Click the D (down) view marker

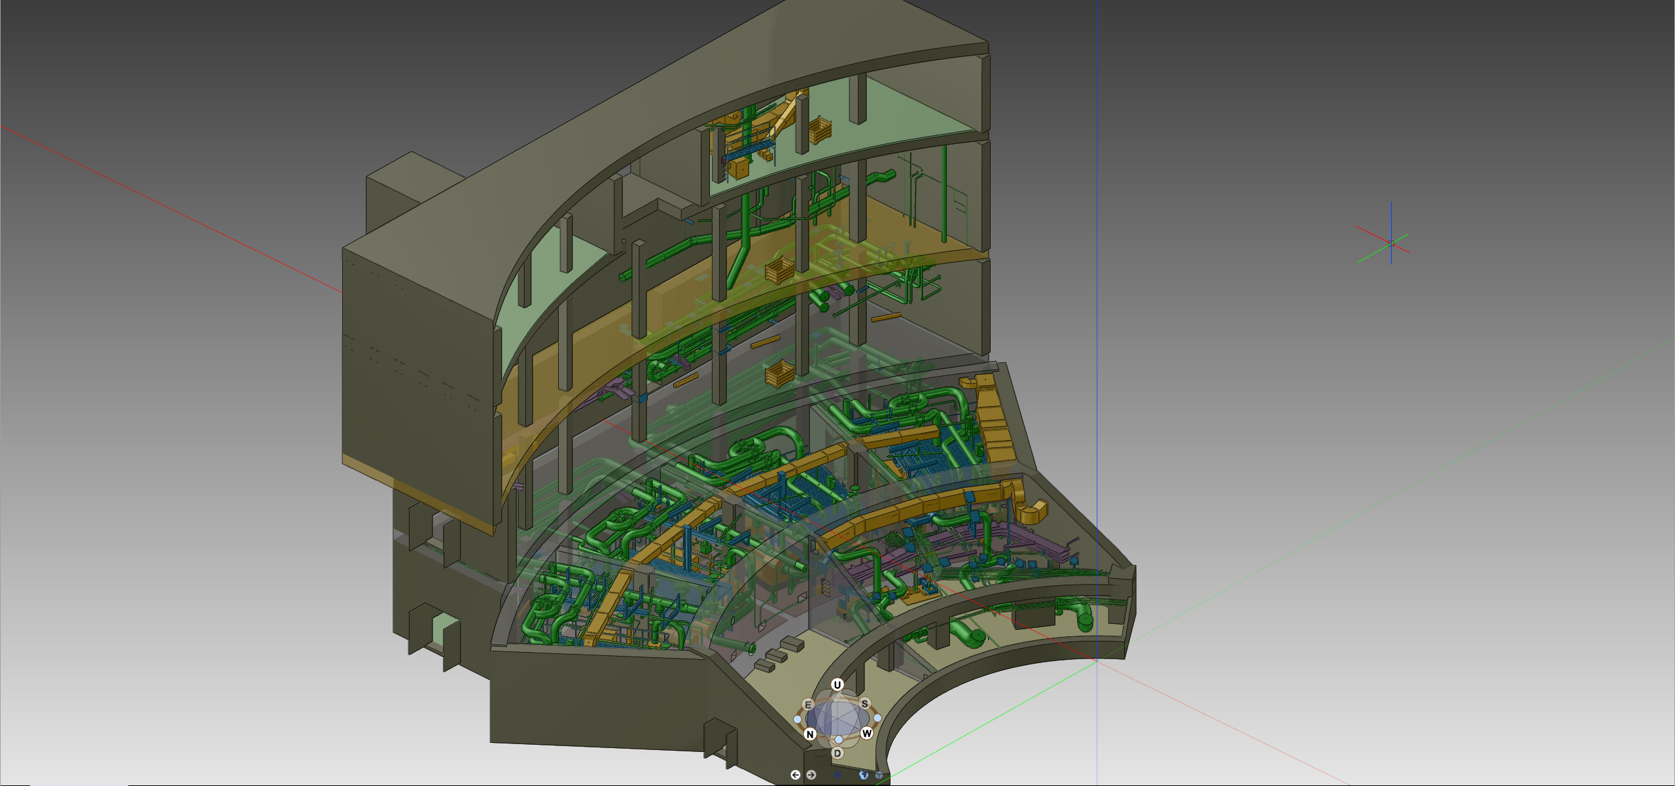click(837, 753)
